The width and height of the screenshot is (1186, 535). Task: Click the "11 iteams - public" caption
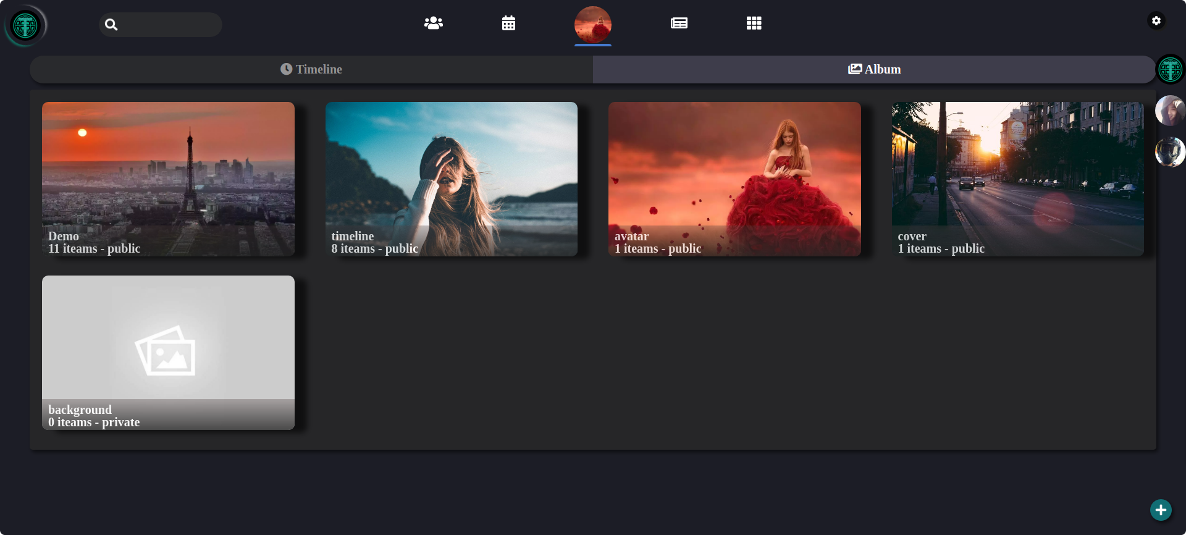pyautogui.click(x=95, y=249)
